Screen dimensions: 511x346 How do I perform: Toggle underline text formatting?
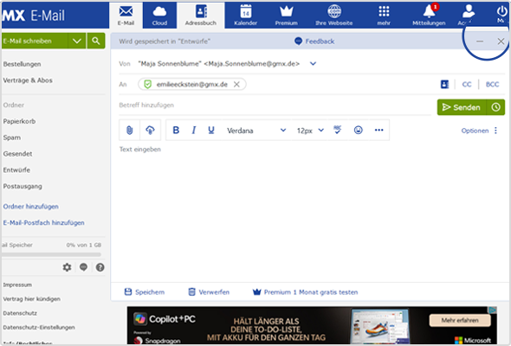pos(211,131)
